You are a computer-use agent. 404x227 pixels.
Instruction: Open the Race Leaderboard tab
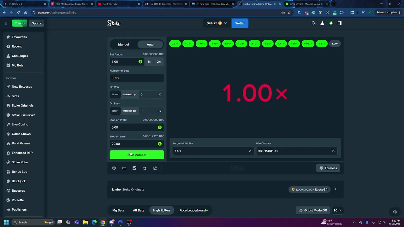tap(193, 210)
